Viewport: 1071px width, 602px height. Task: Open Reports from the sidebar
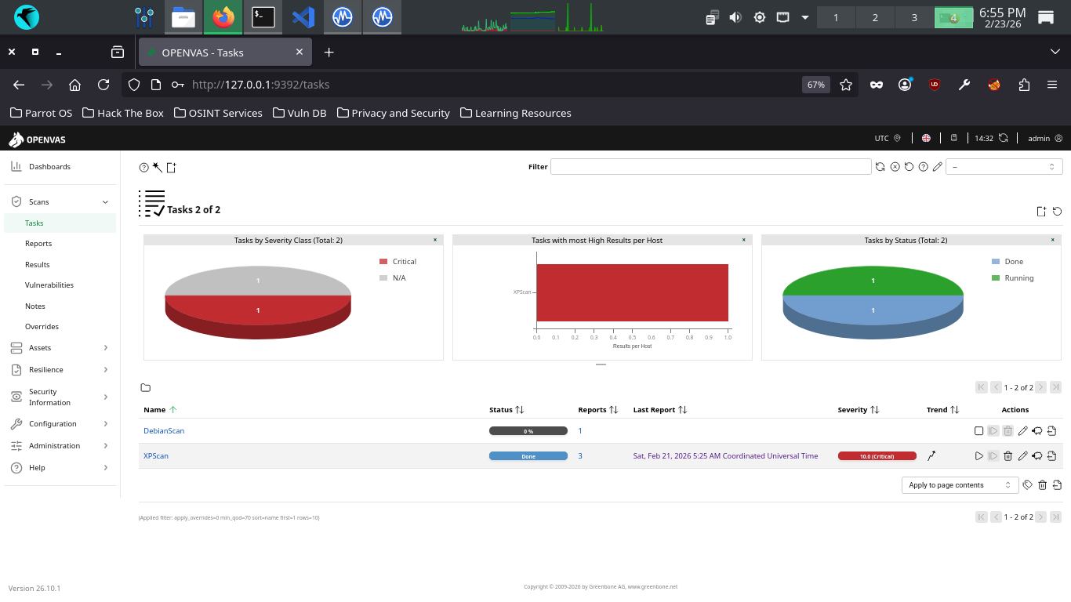(38, 244)
